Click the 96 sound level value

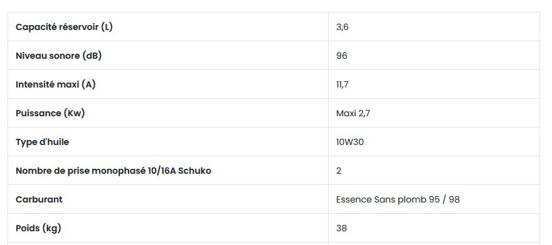[x=341, y=56]
